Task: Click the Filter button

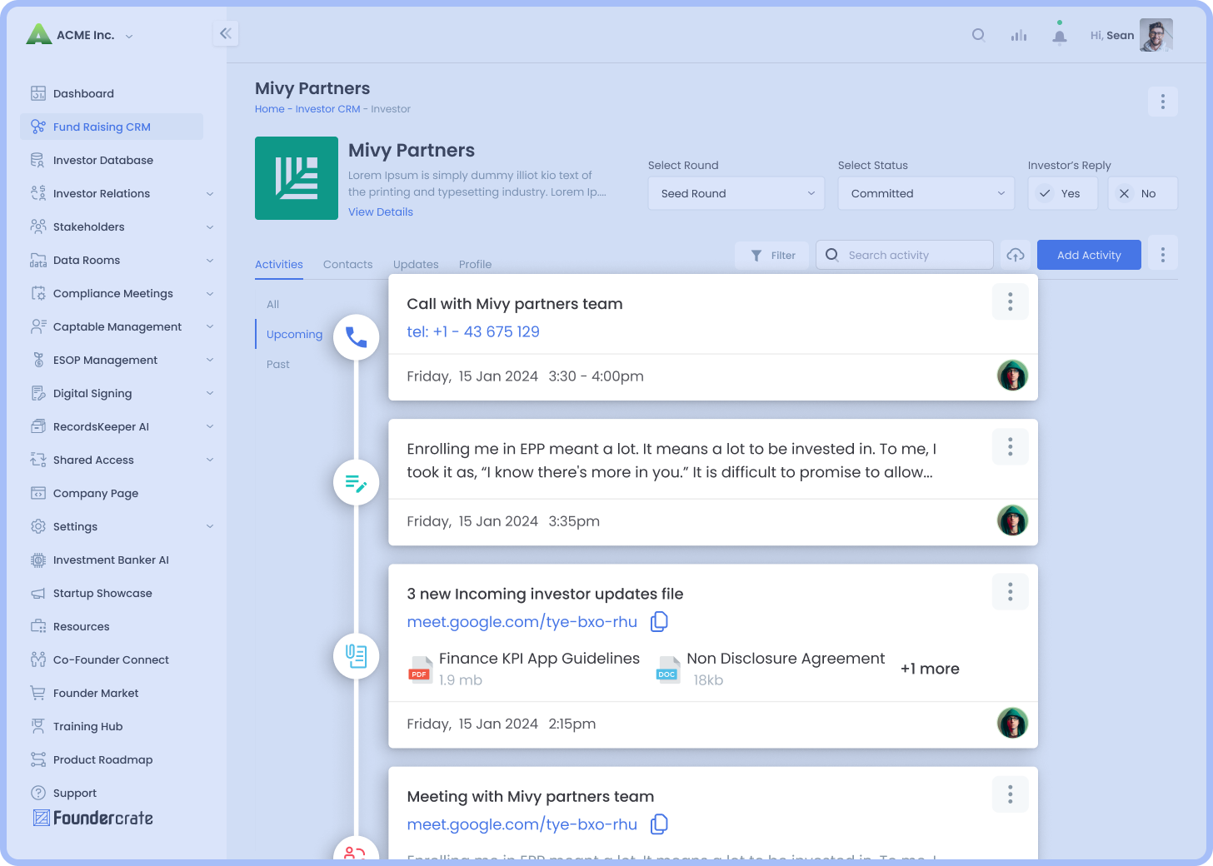Action: pyautogui.click(x=771, y=255)
